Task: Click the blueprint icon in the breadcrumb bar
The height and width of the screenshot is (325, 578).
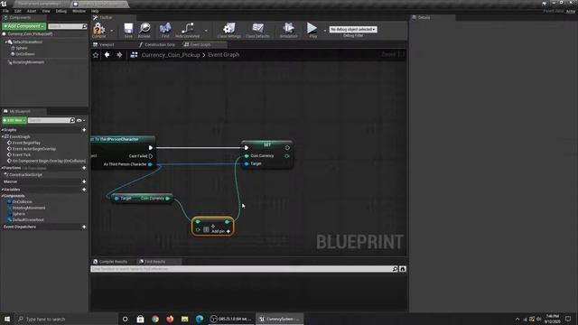Action: [134, 55]
